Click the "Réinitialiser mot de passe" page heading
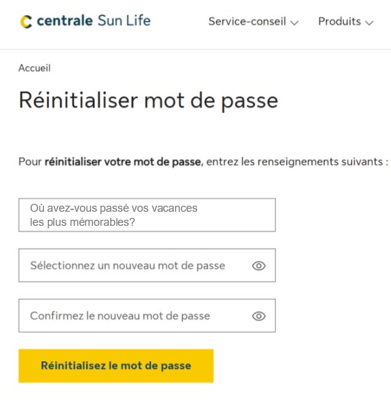 pyautogui.click(x=148, y=100)
